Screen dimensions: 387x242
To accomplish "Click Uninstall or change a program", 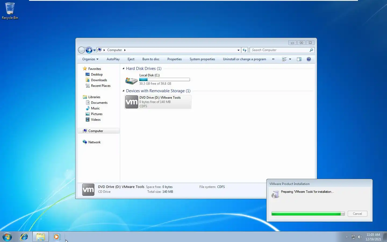I will (x=245, y=59).
